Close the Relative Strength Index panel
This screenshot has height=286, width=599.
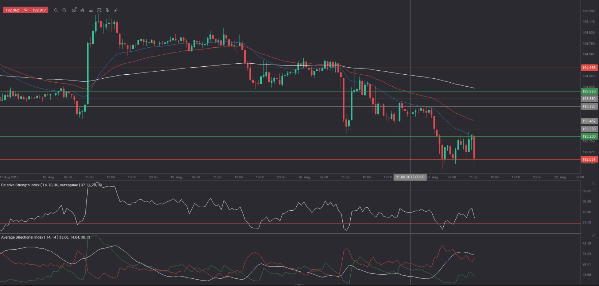point(593,184)
